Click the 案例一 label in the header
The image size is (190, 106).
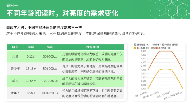click(12, 5)
